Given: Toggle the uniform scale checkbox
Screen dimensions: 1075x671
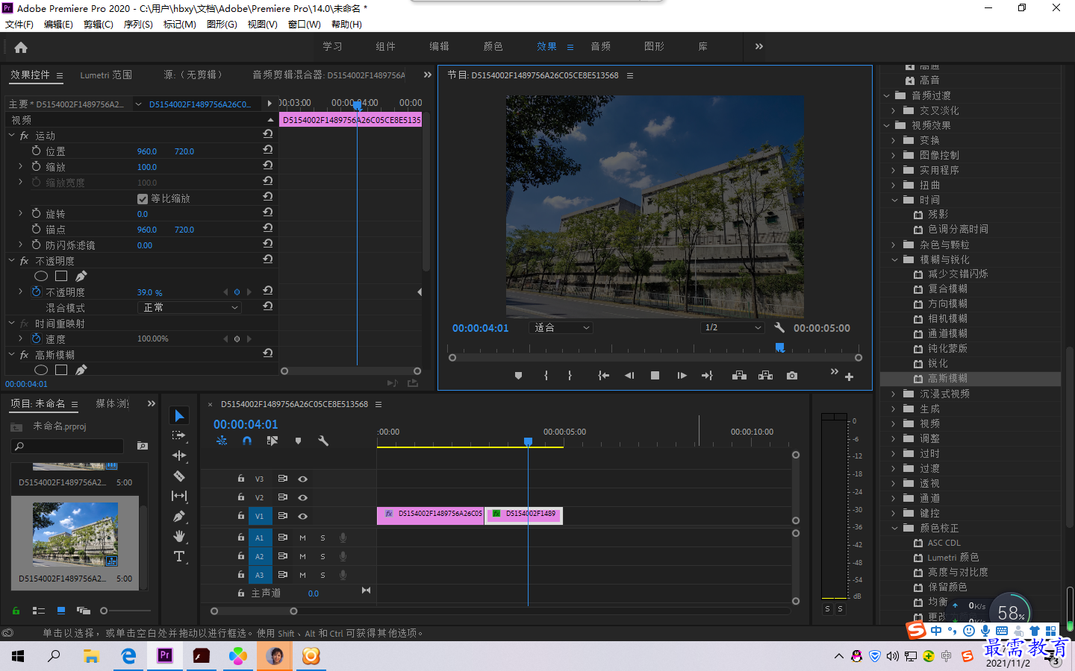Looking at the screenshot, I should coord(143,199).
